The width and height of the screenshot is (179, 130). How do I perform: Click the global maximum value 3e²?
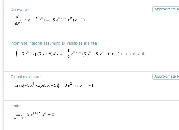(x=68, y=85)
